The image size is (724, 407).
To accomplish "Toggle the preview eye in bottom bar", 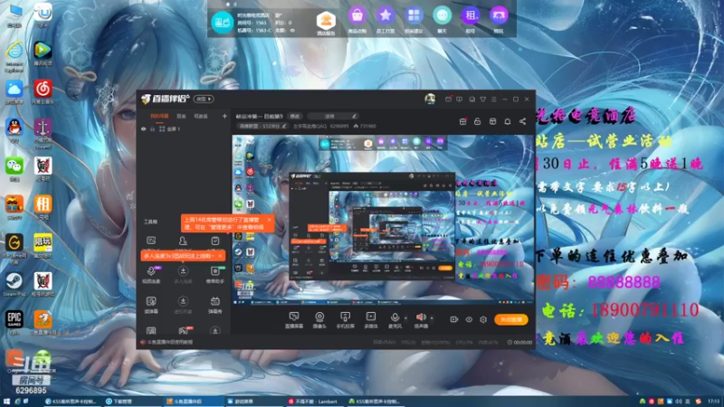I will click(469, 319).
